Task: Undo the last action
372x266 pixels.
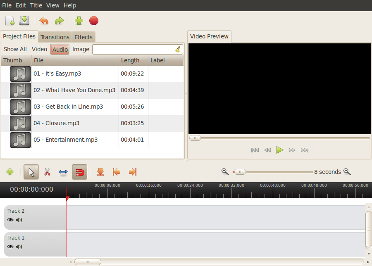Action: coord(44,21)
